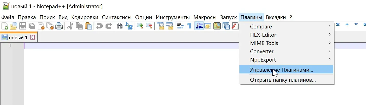The width and height of the screenshot is (366, 105).
Task: Open the 'Вкладки' menu
Action: 276,17
